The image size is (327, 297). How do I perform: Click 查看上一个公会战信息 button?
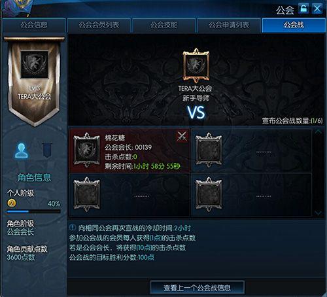pyautogui.click(x=197, y=288)
